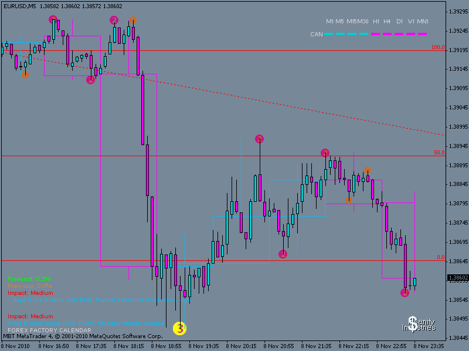This screenshot has width=469, height=351.
Task: Click the 1.38445 price axis label
Action: pyautogui.click(x=458, y=338)
